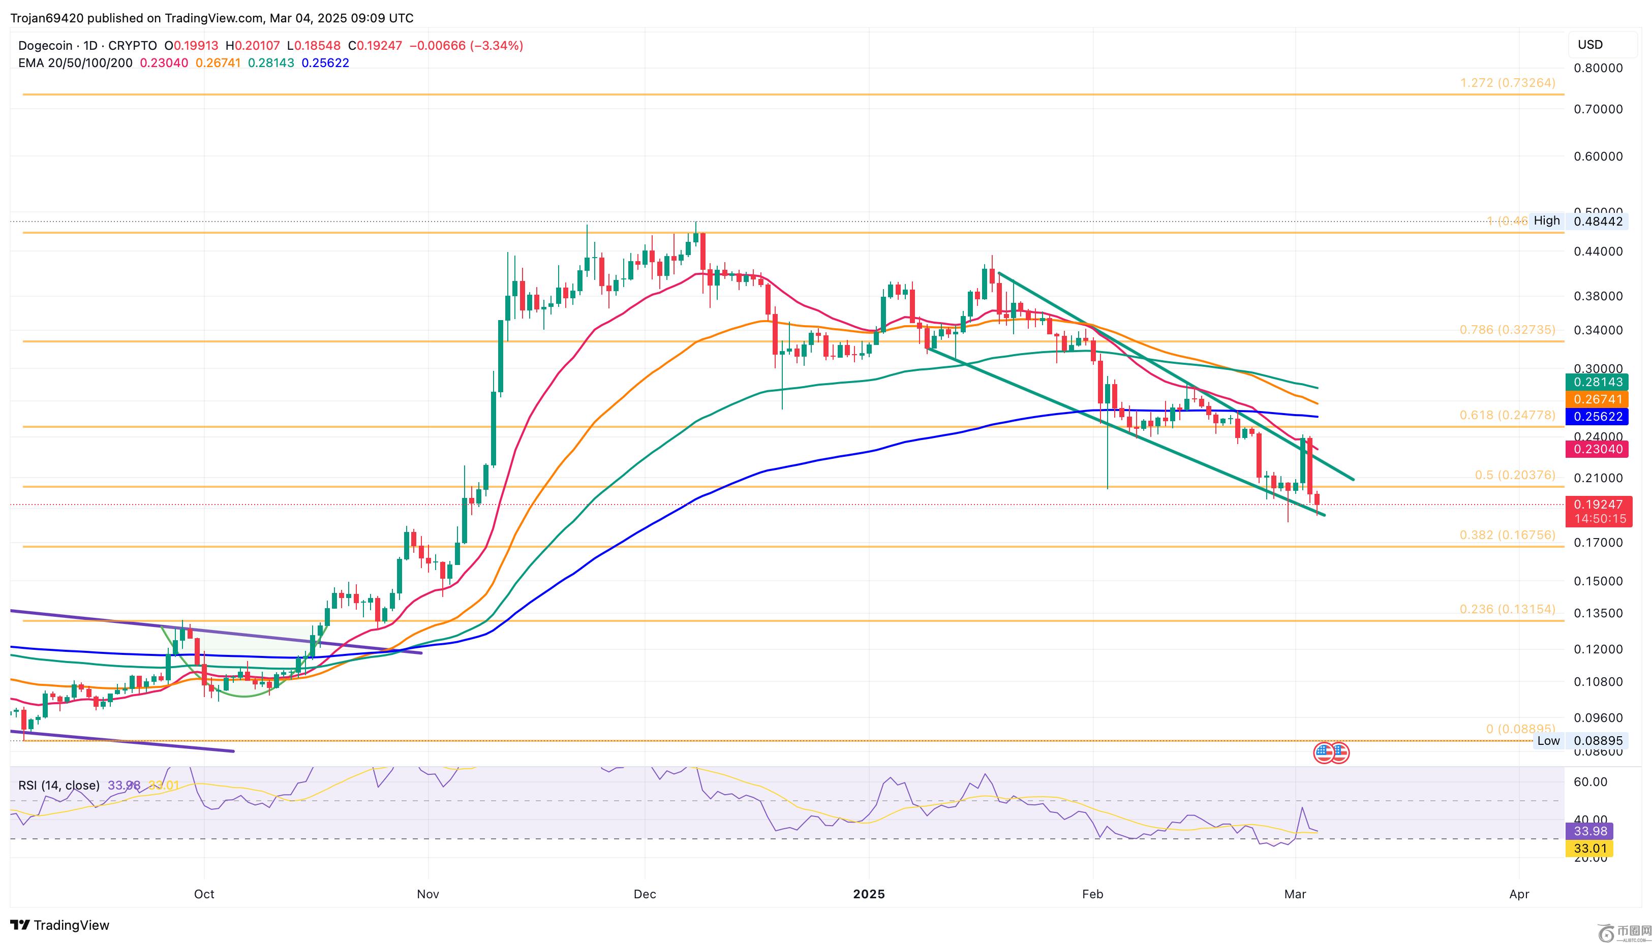Click the RSI (14, close) indicator legend
1652x943 pixels.
[x=59, y=785]
